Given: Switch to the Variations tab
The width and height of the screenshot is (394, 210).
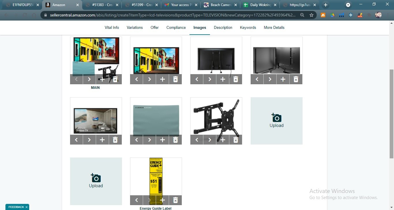Looking at the screenshot, I should [135, 28].
